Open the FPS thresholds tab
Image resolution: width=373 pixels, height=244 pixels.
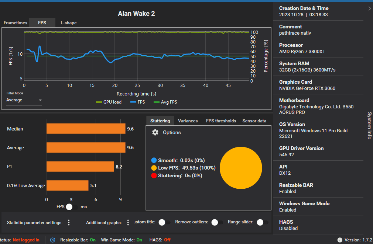[221, 121]
